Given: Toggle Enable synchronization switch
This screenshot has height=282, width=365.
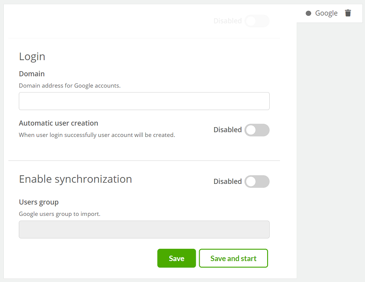Looking at the screenshot, I should (257, 181).
